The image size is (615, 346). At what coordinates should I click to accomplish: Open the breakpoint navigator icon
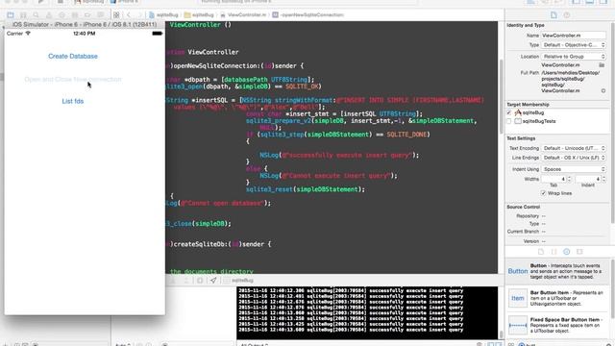(87, 15)
